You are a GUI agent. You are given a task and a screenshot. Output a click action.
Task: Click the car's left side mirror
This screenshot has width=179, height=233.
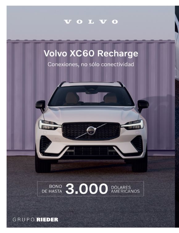click(40, 105)
